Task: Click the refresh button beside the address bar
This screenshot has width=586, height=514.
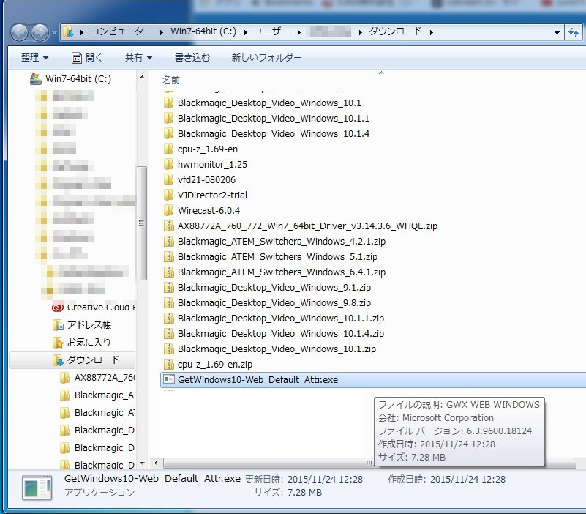Action: (x=574, y=32)
